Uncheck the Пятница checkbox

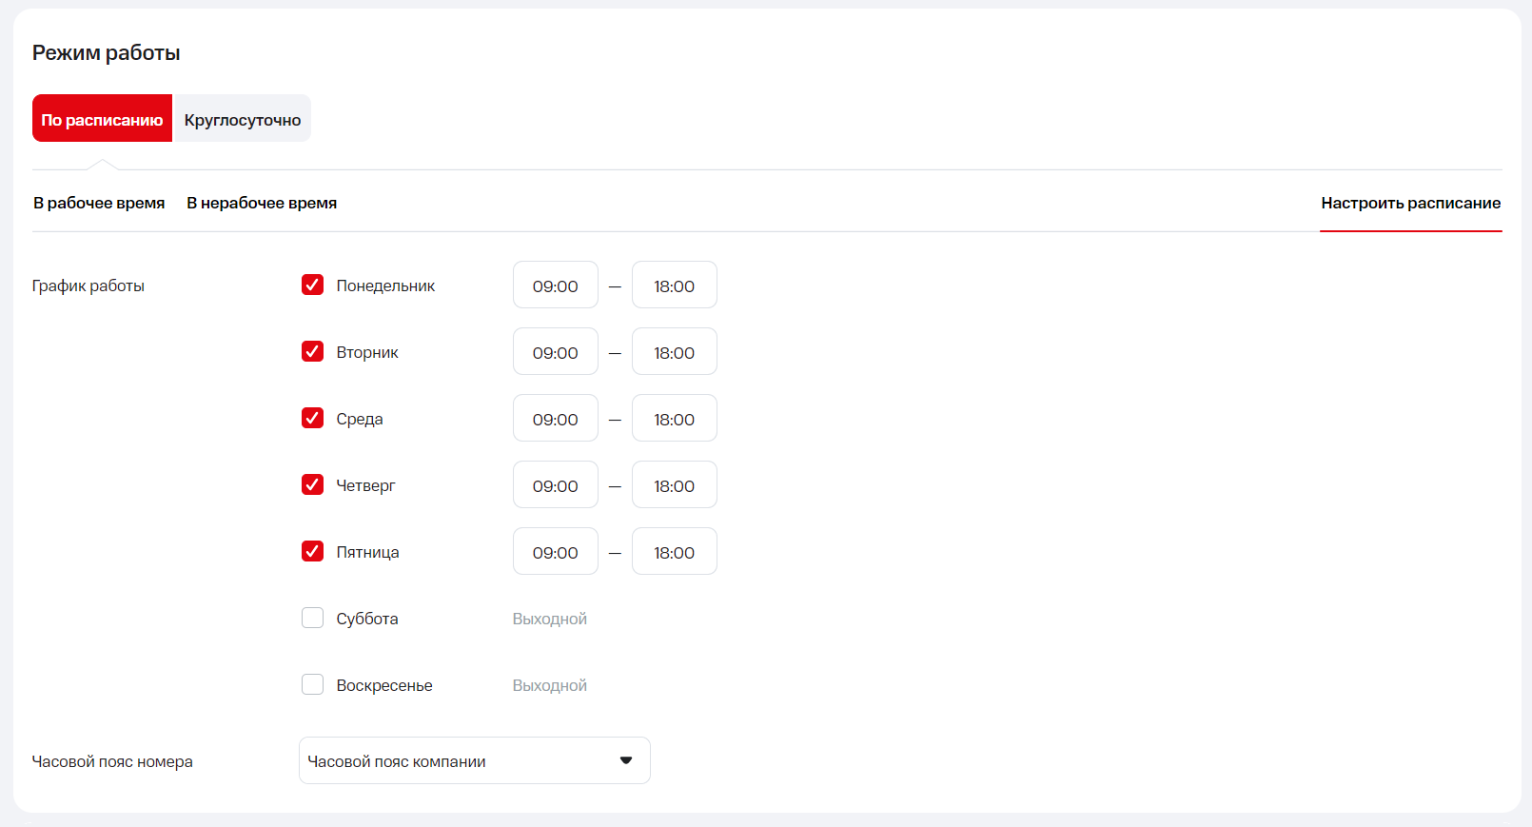(x=312, y=551)
